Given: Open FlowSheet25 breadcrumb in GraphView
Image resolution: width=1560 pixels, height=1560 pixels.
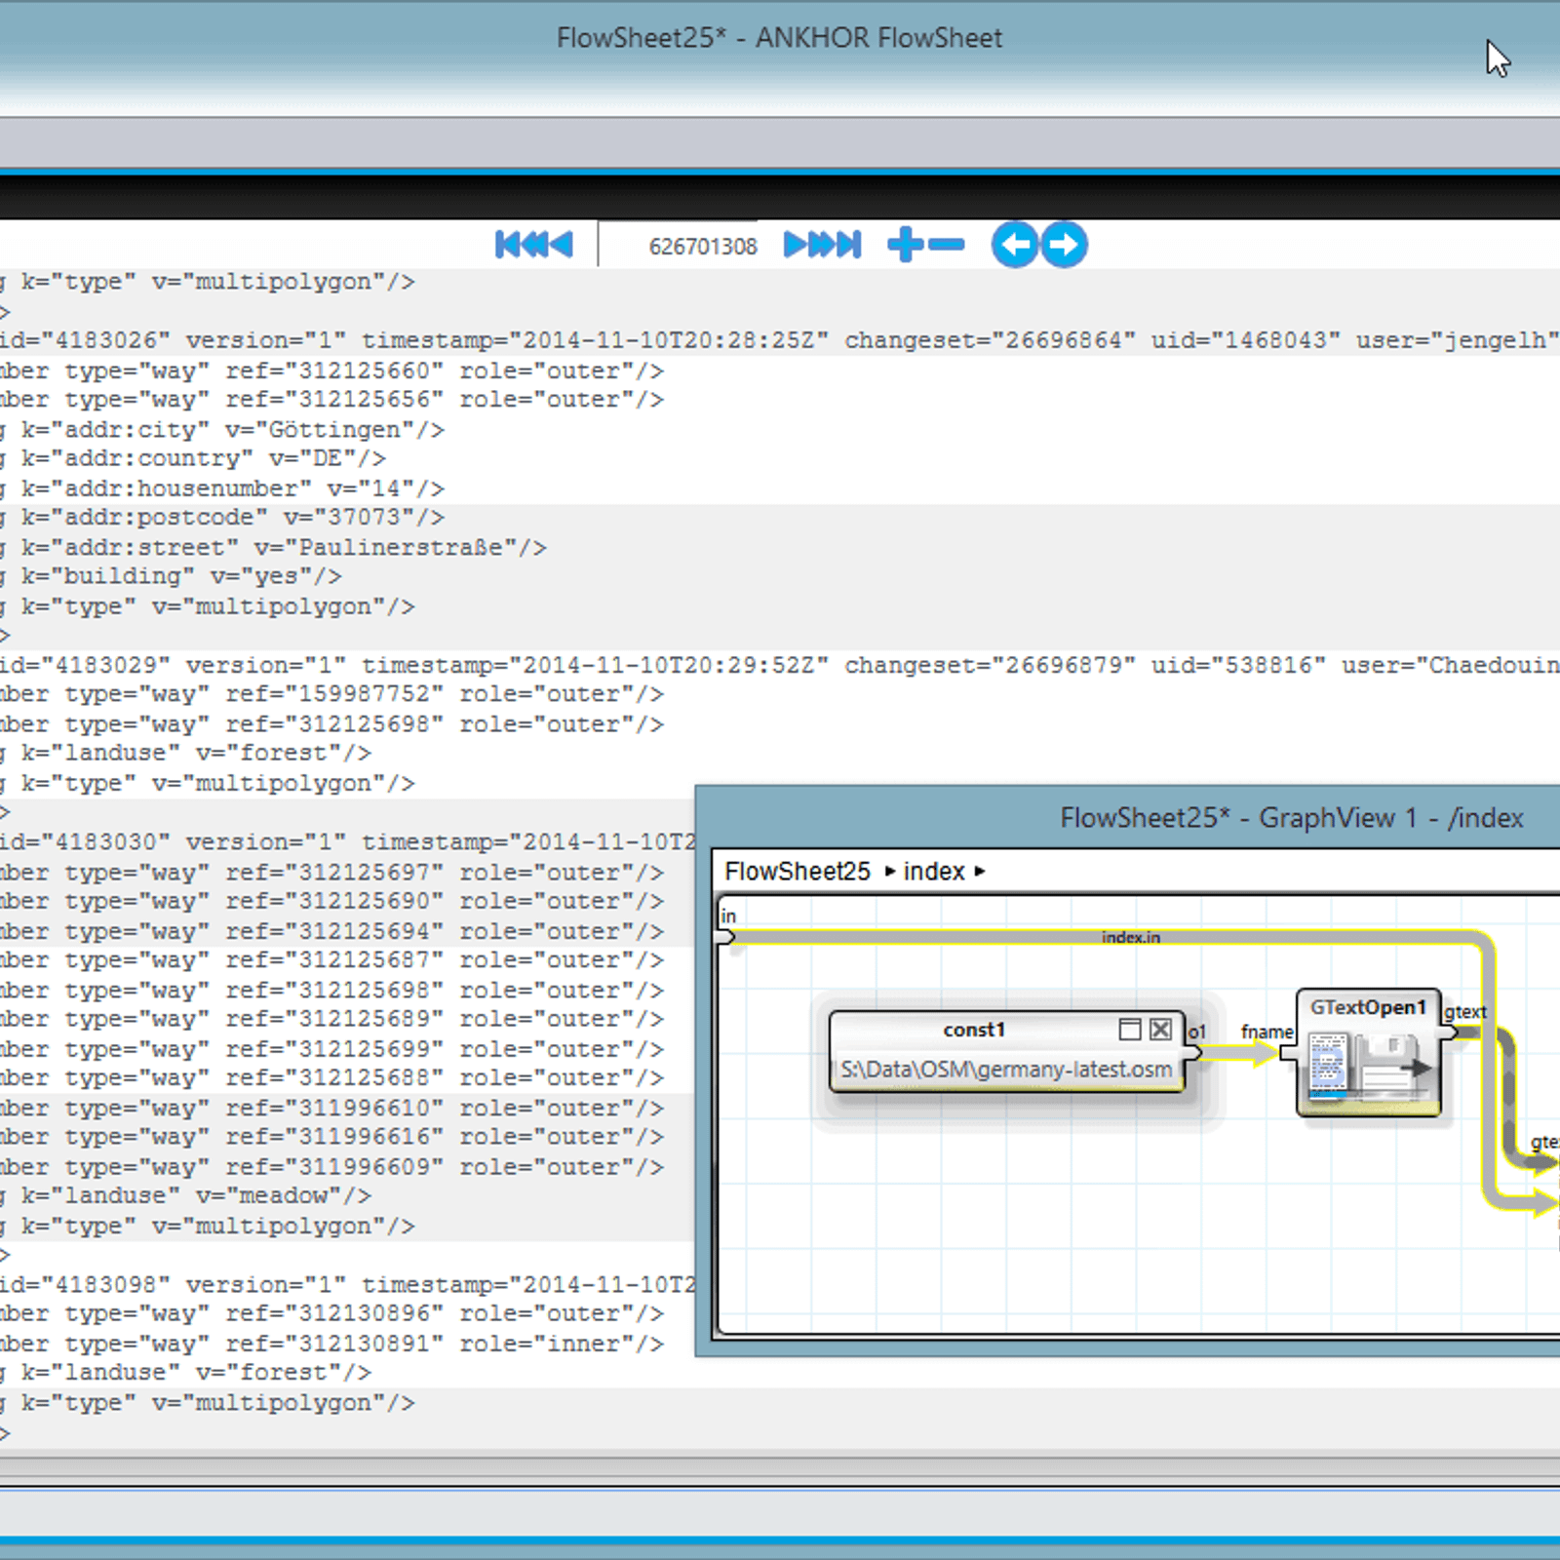Looking at the screenshot, I should [798, 871].
